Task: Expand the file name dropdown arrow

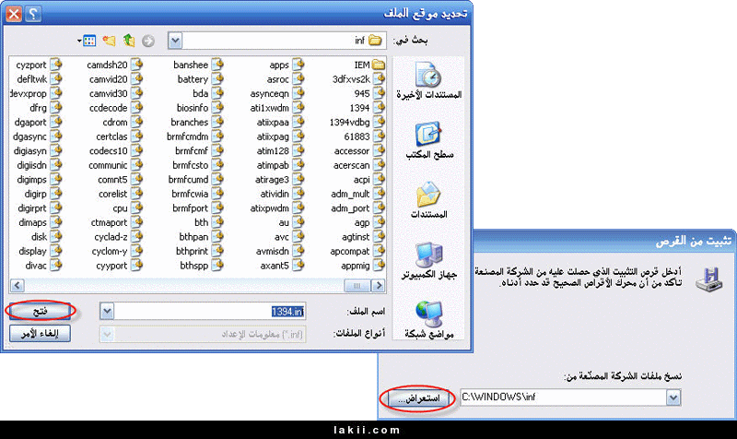Action: point(107,312)
